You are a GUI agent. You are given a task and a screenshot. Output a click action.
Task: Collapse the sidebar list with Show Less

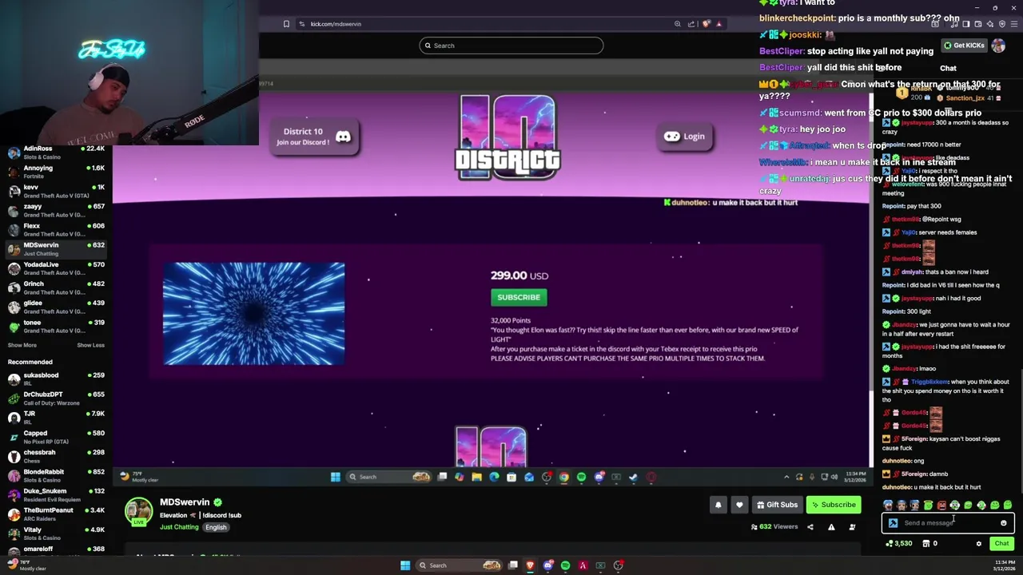90,345
